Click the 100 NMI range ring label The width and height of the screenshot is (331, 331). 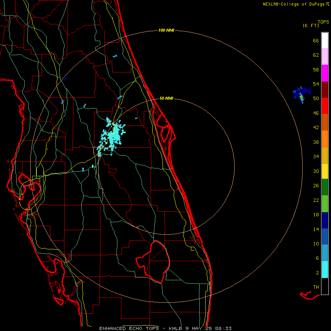pyautogui.click(x=166, y=30)
